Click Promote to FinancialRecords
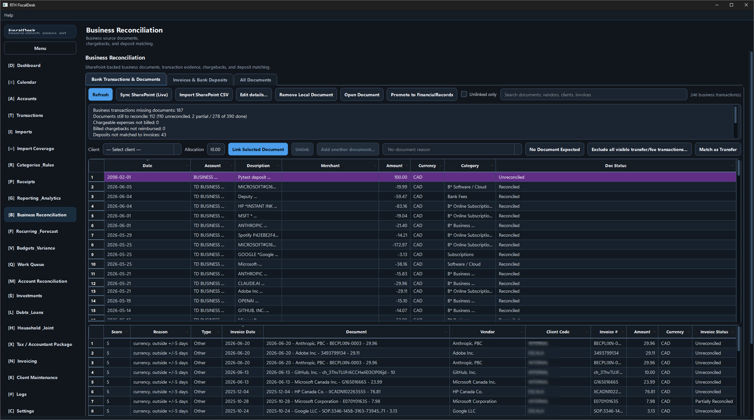This screenshot has height=420, width=754. (x=422, y=95)
